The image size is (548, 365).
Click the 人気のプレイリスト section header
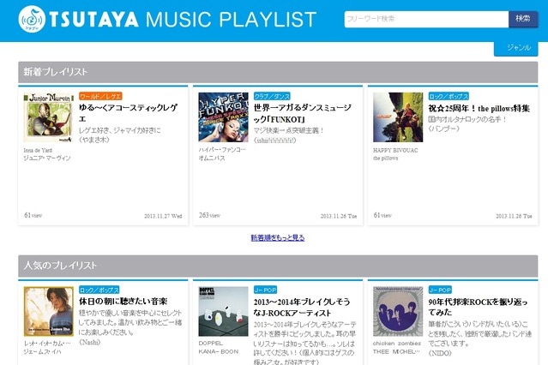coord(278,266)
